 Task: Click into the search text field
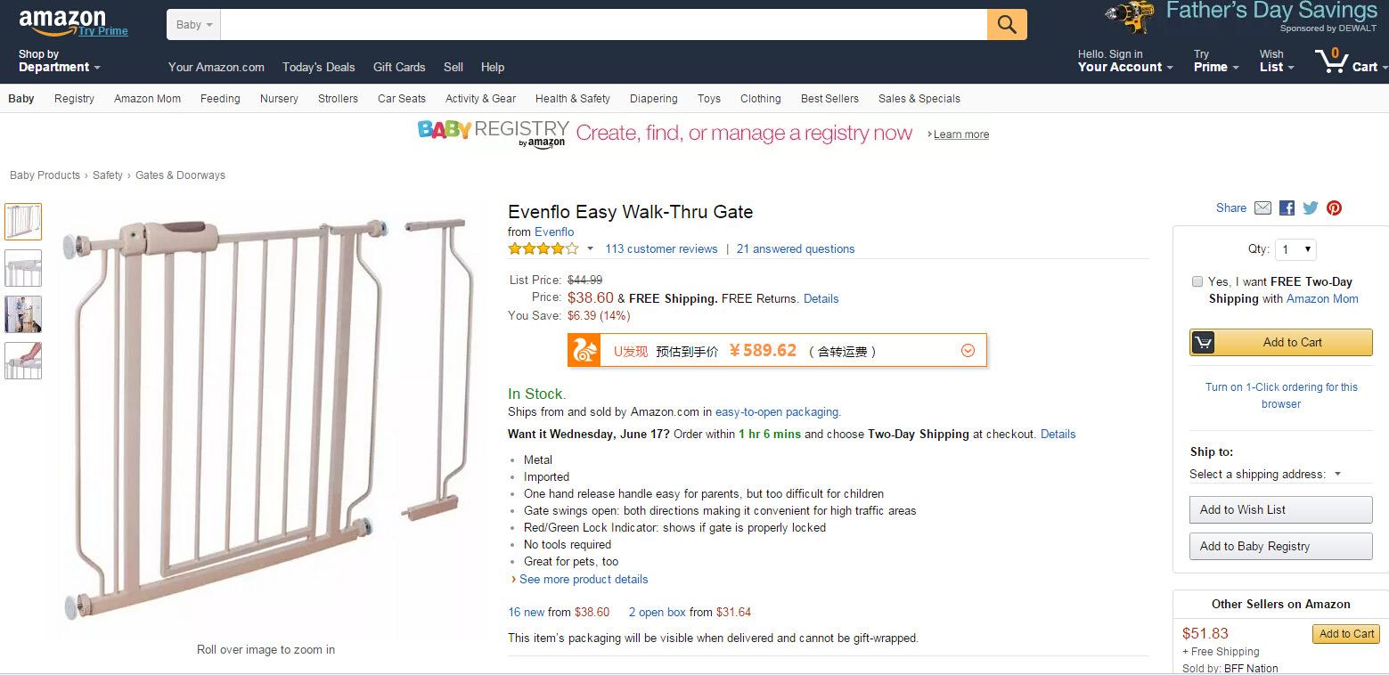603,25
